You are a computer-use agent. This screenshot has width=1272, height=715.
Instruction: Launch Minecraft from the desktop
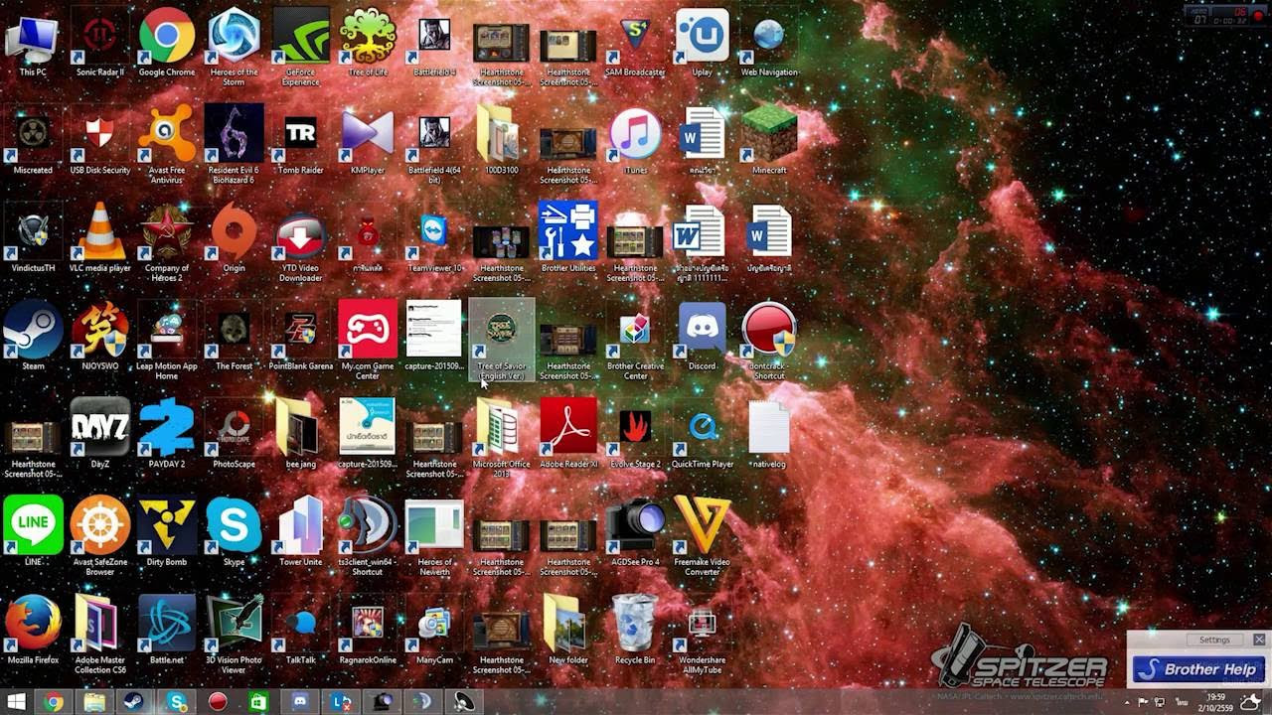click(768, 134)
